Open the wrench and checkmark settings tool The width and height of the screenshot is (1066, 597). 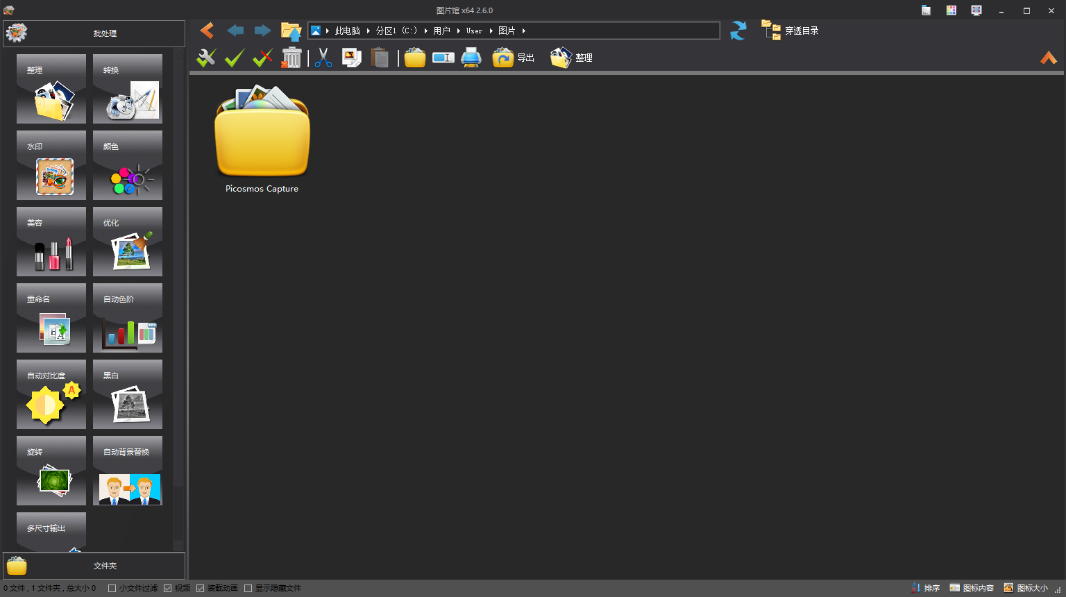pyautogui.click(x=206, y=58)
